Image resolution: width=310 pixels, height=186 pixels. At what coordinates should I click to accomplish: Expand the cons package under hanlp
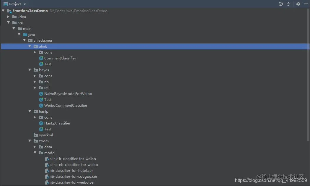[35, 117]
